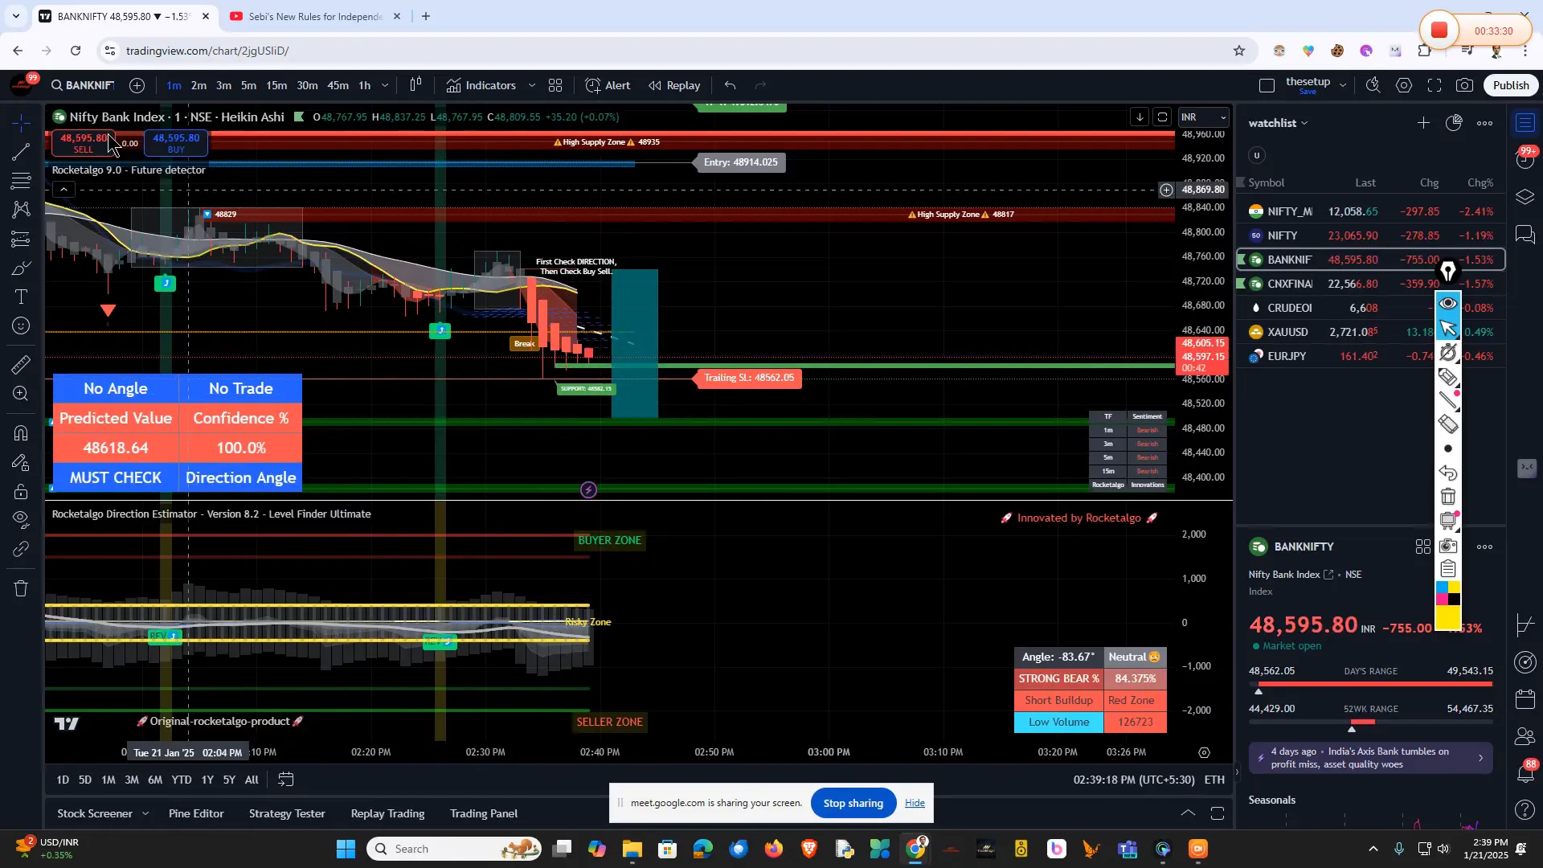Create an Alert
This screenshot has width=1543, height=868.
608,85
